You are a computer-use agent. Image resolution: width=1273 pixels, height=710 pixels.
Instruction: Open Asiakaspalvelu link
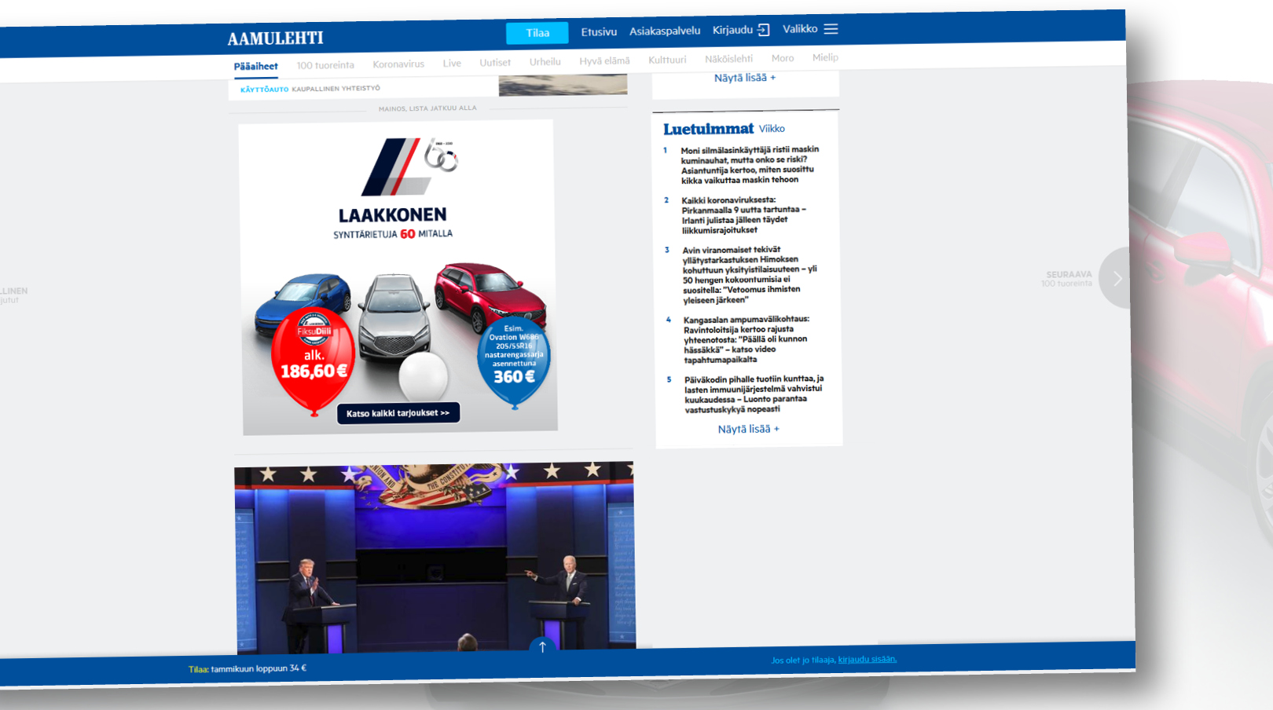(x=665, y=31)
